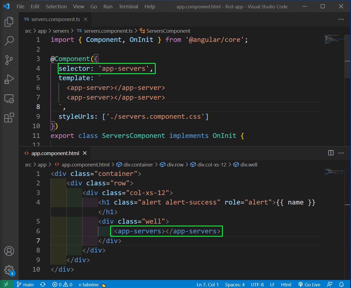Open the Run and Debug view
The width and height of the screenshot is (351, 288).
click(9, 79)
